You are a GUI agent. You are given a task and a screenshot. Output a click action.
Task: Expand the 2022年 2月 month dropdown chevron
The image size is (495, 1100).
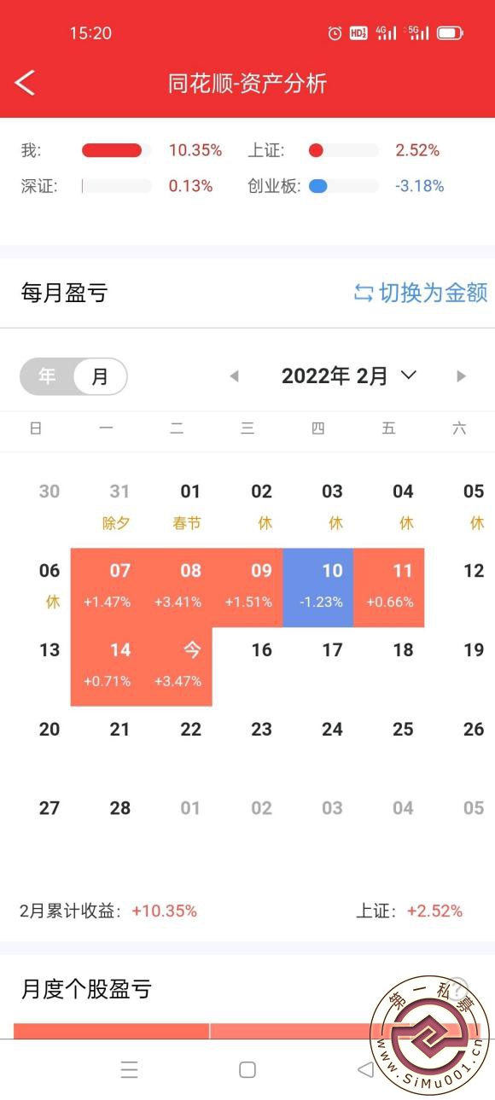click(x=408, y=375)
